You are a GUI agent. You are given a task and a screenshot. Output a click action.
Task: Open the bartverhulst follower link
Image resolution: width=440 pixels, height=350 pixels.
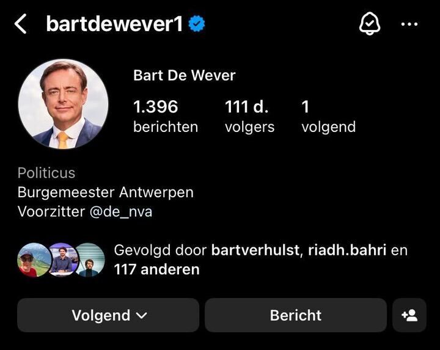255,250
